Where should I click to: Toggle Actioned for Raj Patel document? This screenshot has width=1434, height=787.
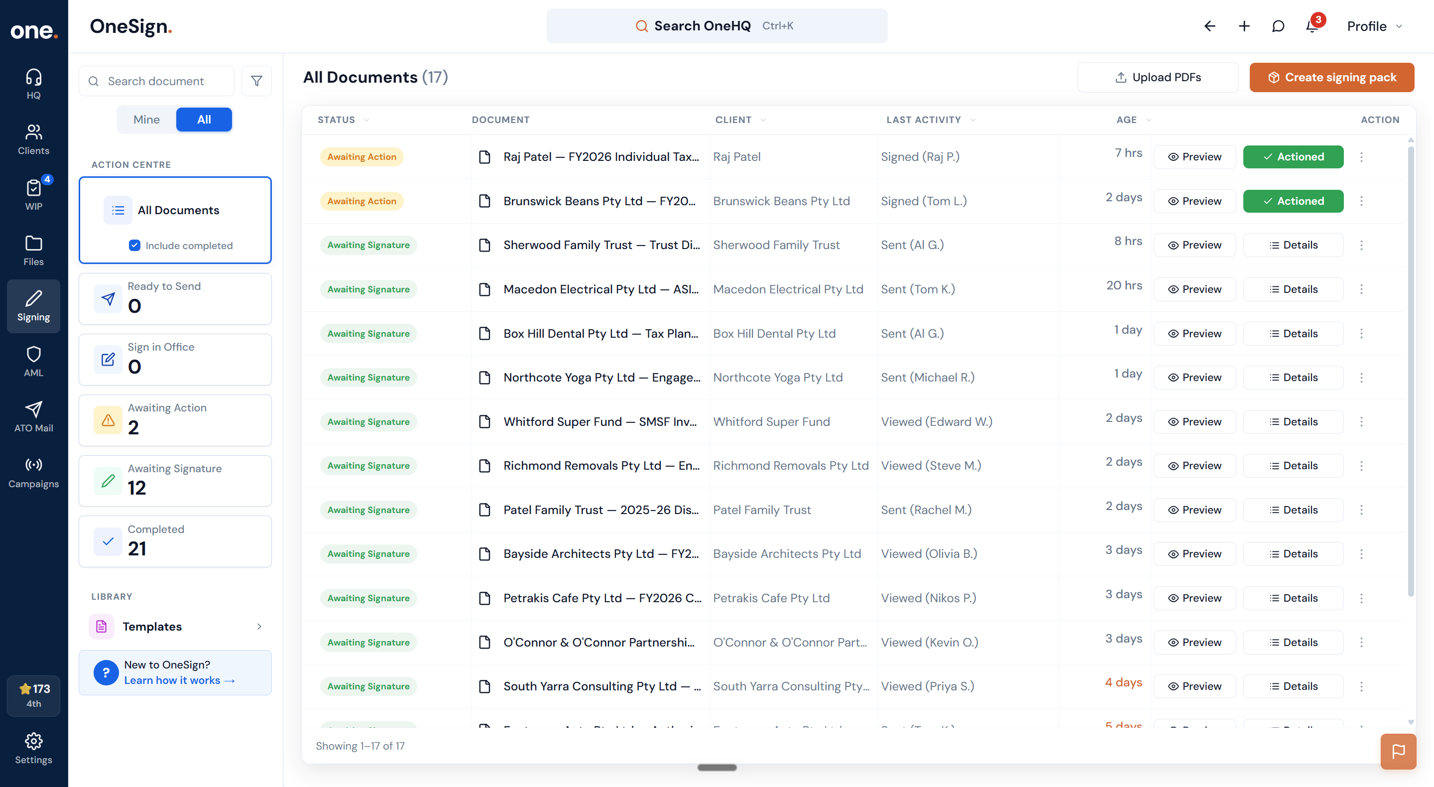point(1293,157)
